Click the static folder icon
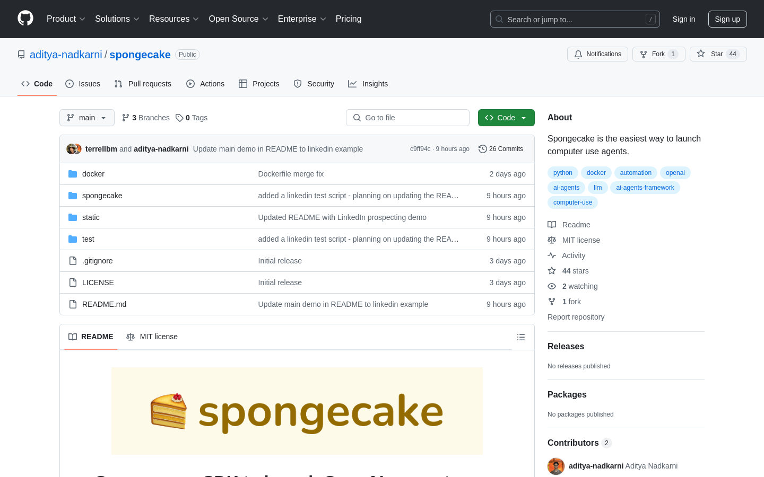Viewport: 764px width, 477px height. coord(73,217)
